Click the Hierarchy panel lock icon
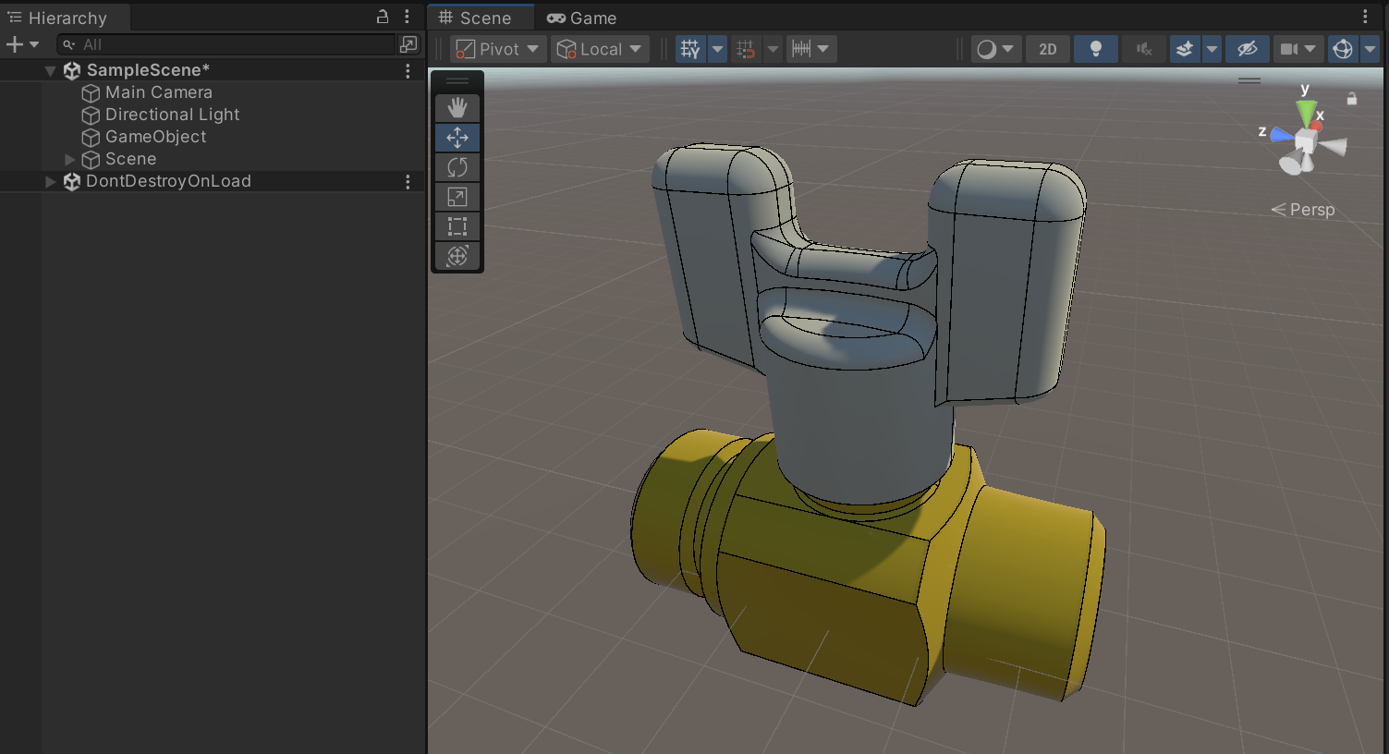 pyautogui.click(x=383, y=17)
